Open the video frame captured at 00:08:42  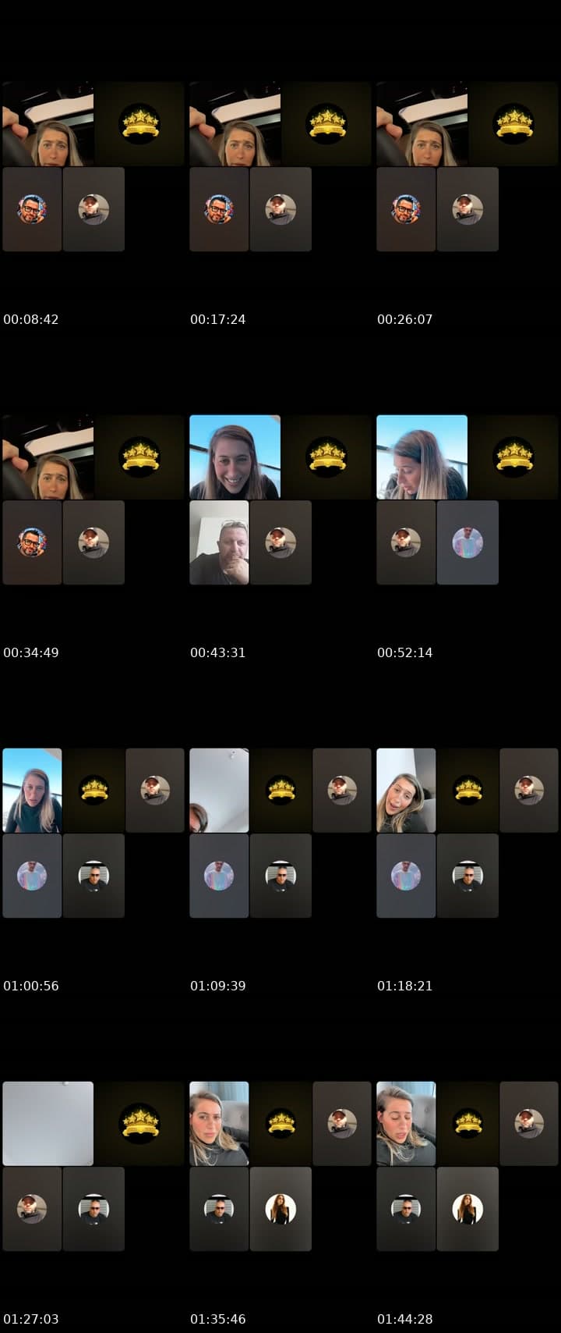click(x=93, y=166)
